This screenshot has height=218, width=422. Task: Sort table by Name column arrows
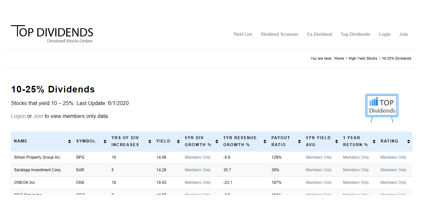click(x=69, y=141)
